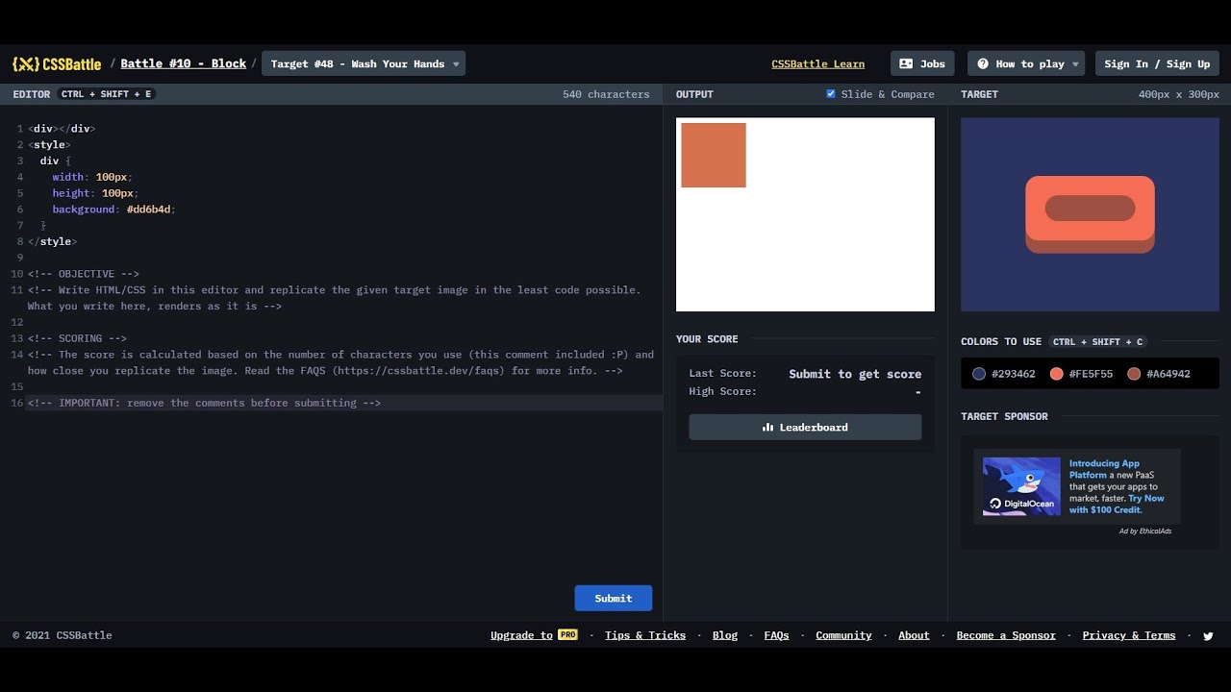Viewport: 1231px width, 692px height.
Task: Open Twitter icon in footer
Action: coord(1208,635)
